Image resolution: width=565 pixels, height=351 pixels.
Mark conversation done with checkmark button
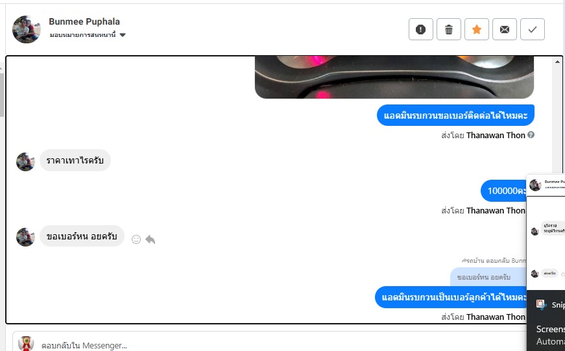[x=532, y=29]
